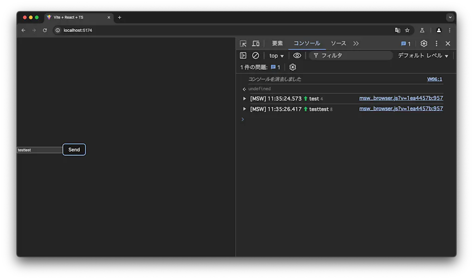View site information icon in address bar
The width and height of the screenshot is (473, 279).
click(58, 30)
